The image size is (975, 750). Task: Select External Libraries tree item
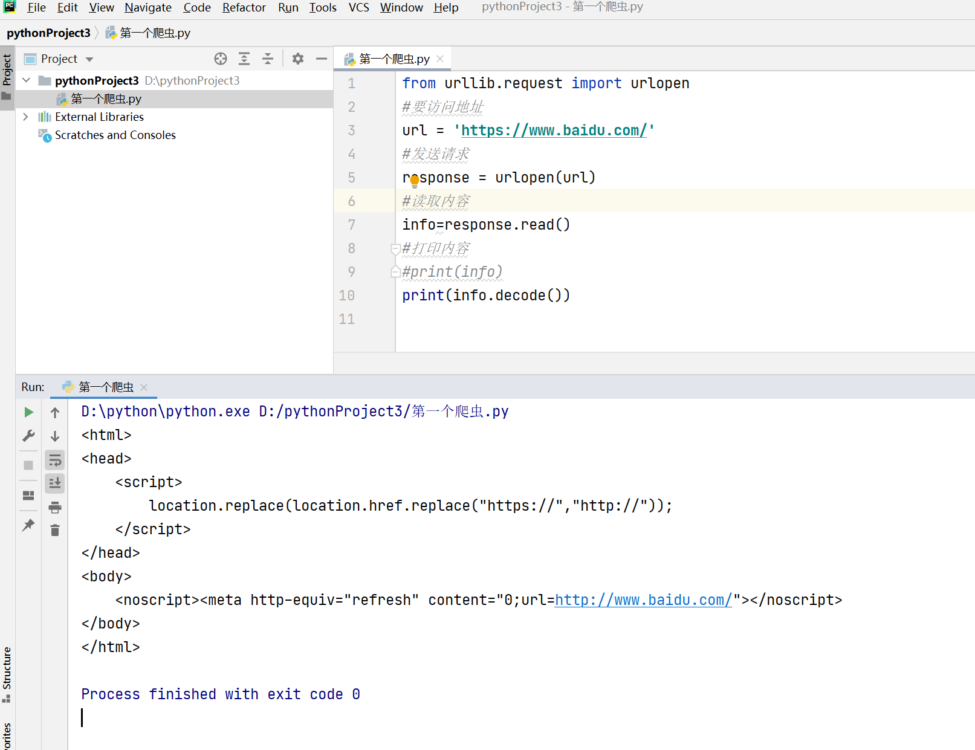(x=99, y=117)
